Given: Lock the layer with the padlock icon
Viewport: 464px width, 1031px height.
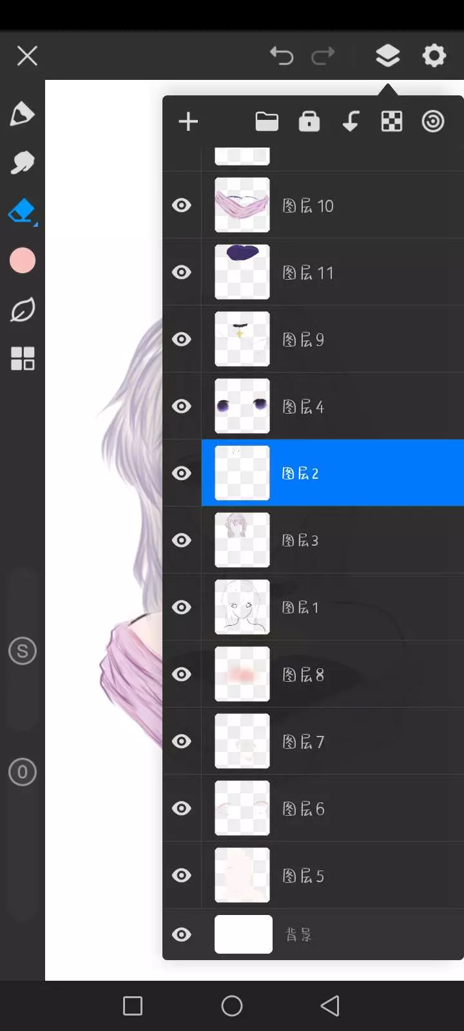Looking at the screenshot, I should click(x=309, y=121).
